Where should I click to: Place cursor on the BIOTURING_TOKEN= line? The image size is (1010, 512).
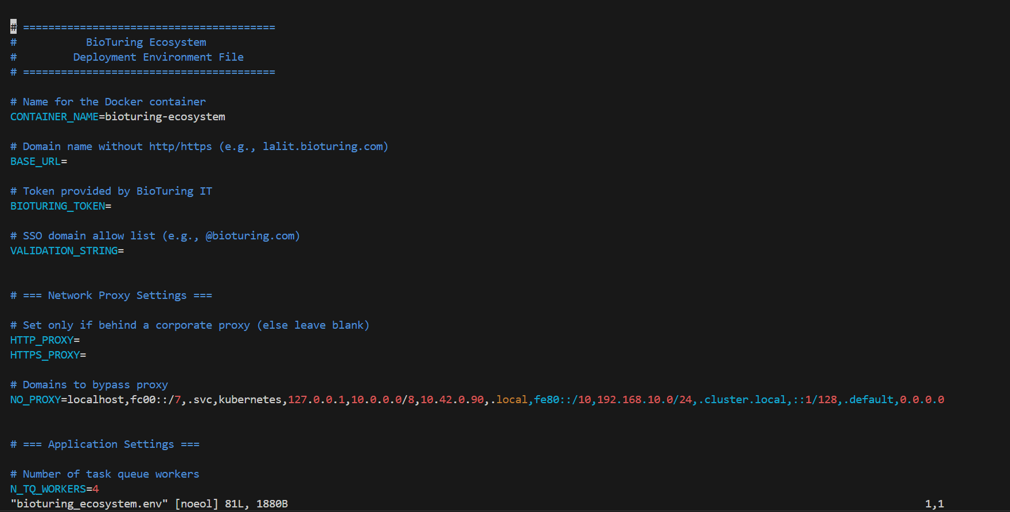[x=60, y=206]
